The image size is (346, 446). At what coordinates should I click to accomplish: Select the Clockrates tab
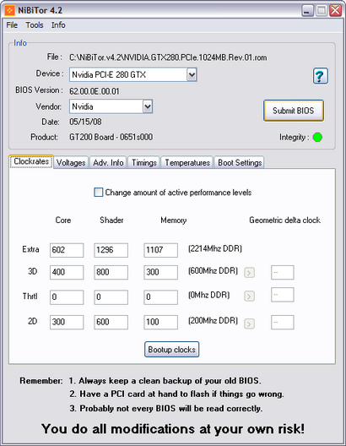point(31,161)
